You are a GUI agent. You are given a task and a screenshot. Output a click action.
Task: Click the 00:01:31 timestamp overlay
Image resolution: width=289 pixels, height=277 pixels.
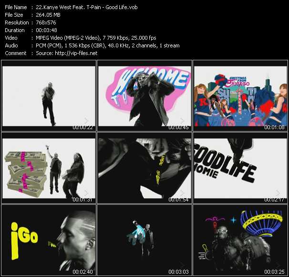(83, 199)
